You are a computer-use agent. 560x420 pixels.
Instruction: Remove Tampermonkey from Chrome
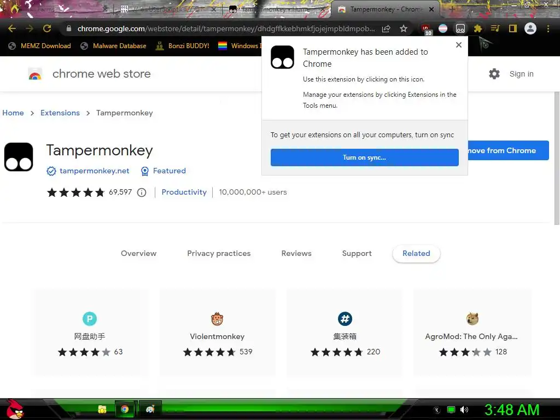pos(508,150)
